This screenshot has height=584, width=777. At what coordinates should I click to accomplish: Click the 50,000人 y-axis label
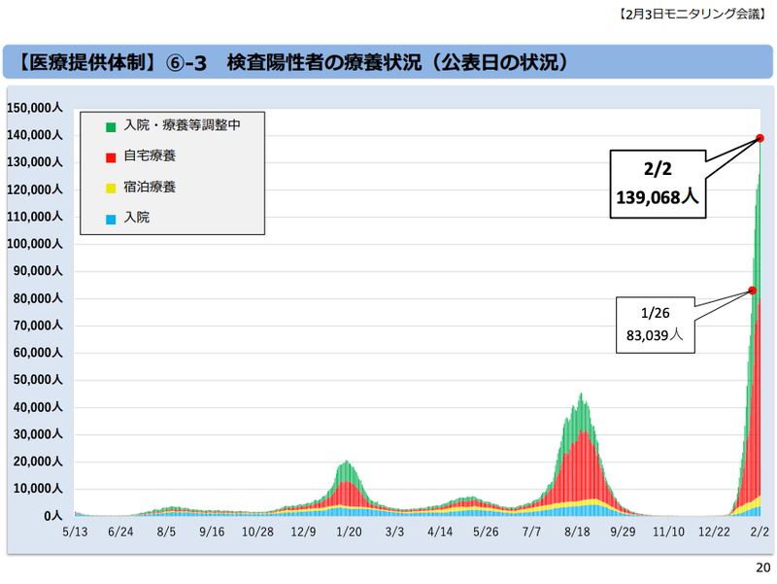37,380
